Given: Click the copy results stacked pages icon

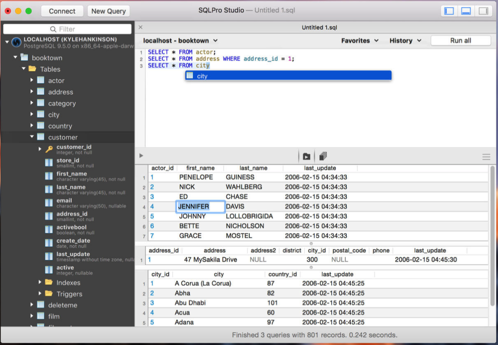Looking at the screenshot, I should pos(323,156).
